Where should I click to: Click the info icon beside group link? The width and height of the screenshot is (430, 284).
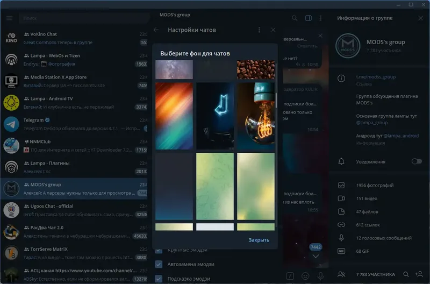tap(341, 79)
